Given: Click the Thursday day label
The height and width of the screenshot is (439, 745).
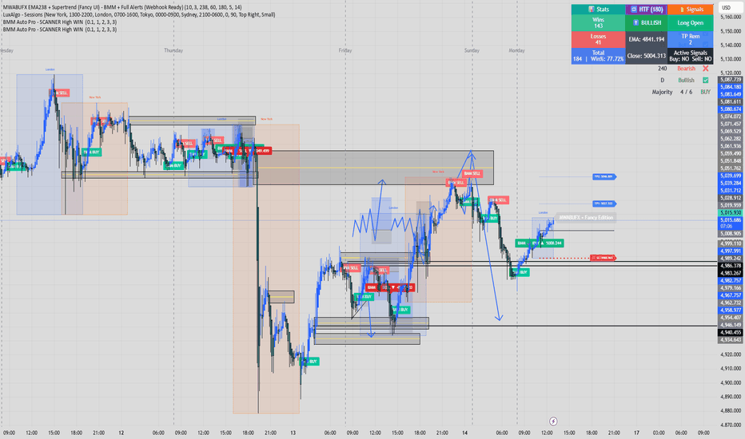Looking at the screenshot, I should pyautogui.click(x=173, y=50).
